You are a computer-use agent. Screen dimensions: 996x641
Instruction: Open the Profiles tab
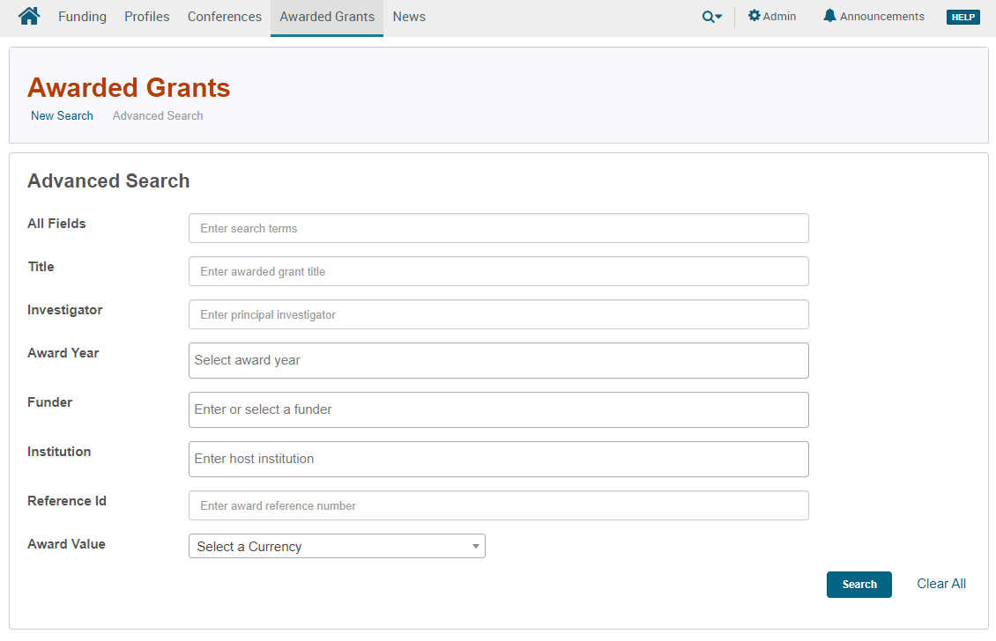pyautogui.click(x=146, y=17)
